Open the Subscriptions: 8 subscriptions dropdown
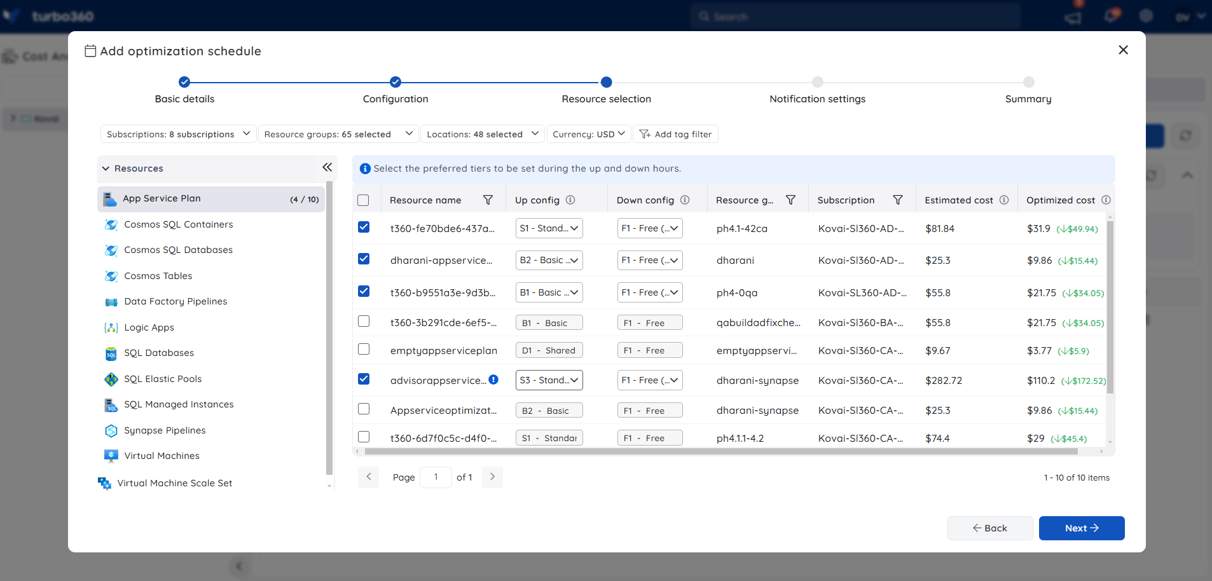Image resolution: width=1212 pixels, height=581 pixels. (x=178, y=134)
